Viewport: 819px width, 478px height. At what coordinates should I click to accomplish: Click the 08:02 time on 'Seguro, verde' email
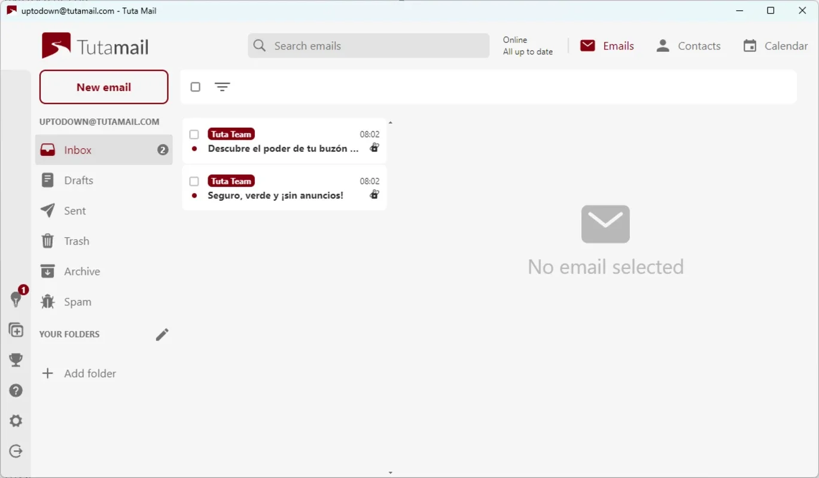pyautogui.click(x=370, y=181)
